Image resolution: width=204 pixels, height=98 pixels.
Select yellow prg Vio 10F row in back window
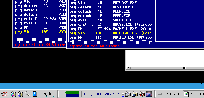(x=41, y=32)
